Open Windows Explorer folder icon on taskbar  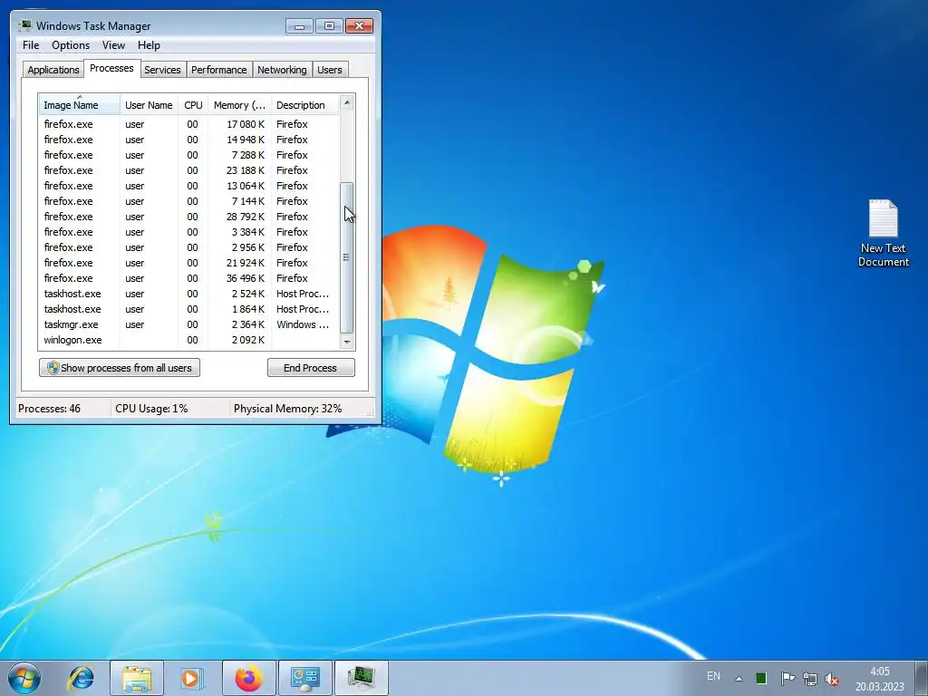137,678
